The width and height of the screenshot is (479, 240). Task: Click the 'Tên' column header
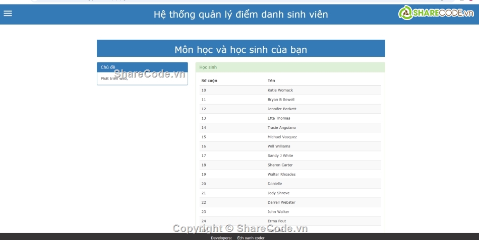pos(271,81)
